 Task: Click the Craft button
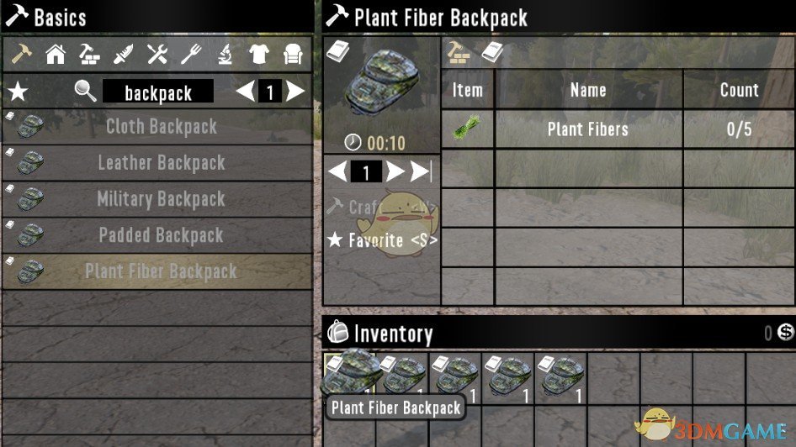pos(380,206)
